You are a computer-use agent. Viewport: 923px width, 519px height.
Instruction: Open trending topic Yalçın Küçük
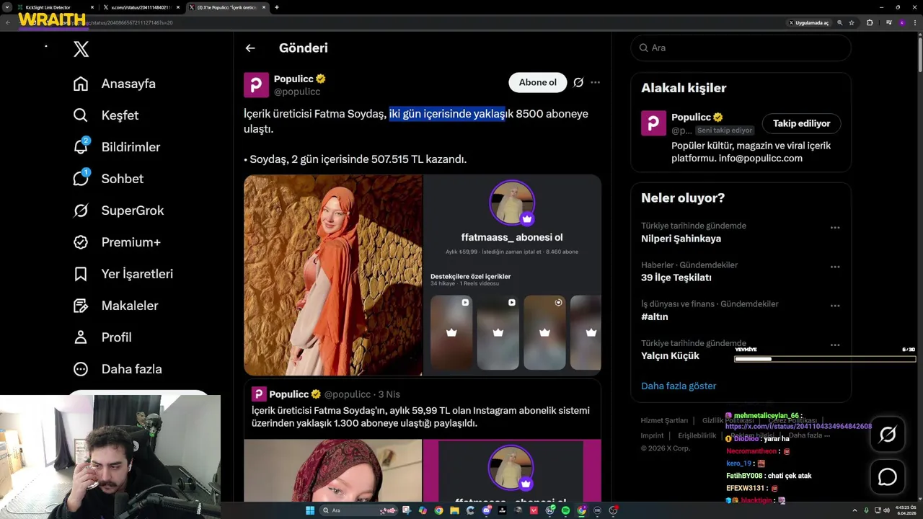[x=670, y=355]
